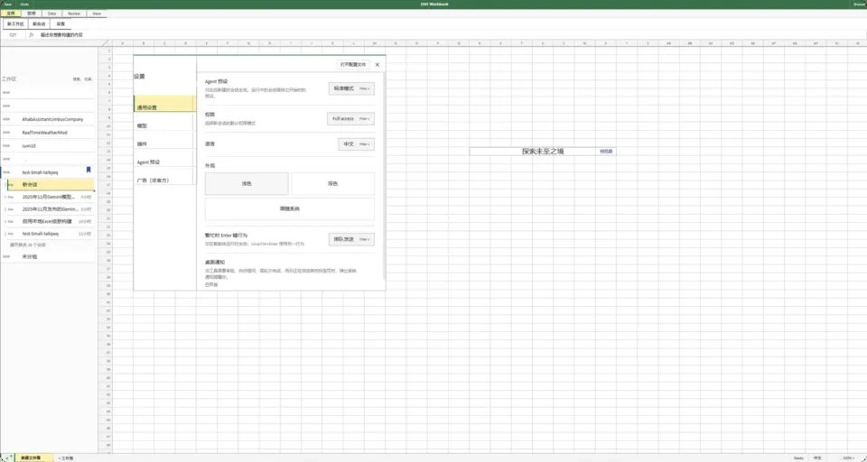Open session 2025年11月Gemini模型

49,197
